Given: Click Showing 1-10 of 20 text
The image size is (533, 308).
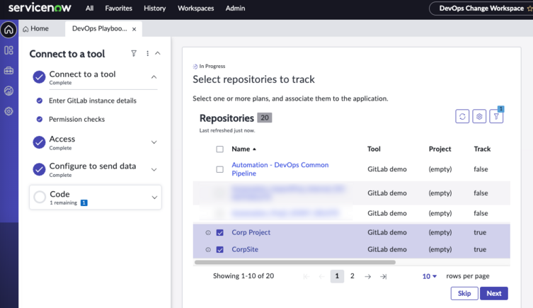Looking at the screenshot, I should click(243, 276).
